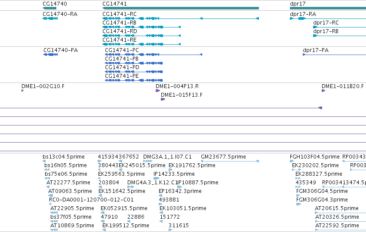Viewport: 366px width, 232px height.
Task: Select the AT20326.5prime EST label
Action: tap(337, 217)
